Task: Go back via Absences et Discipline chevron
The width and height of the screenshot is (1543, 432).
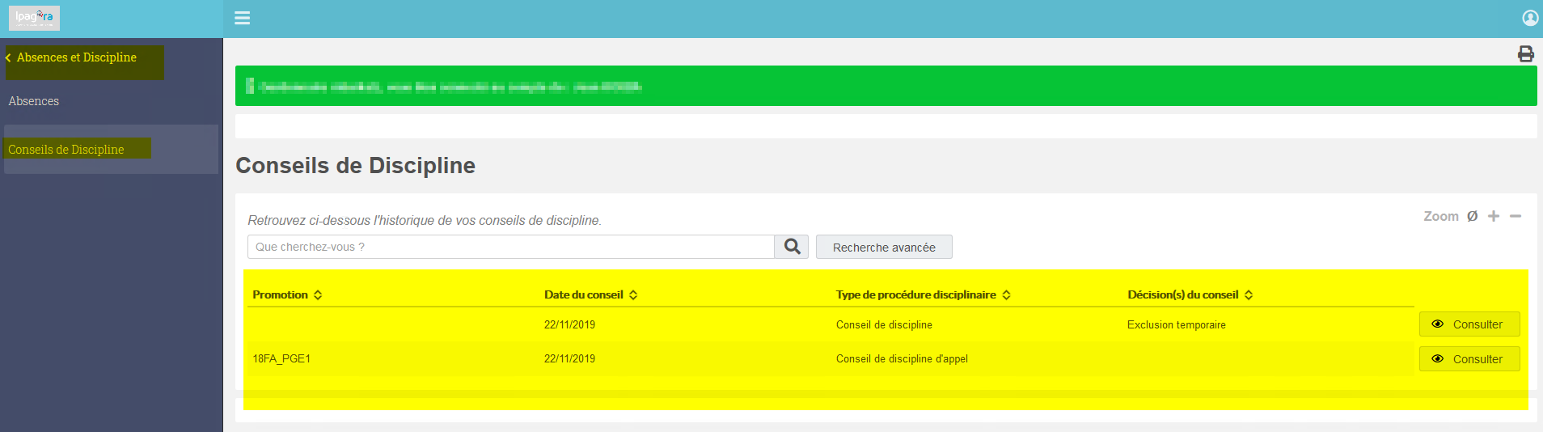Action: (x=8, y=57)
